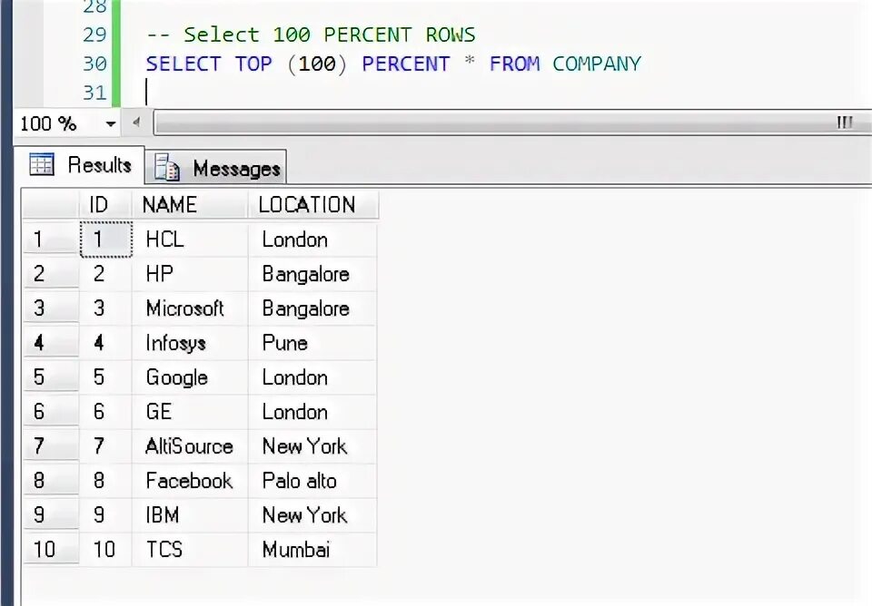Click the Palo alto location cell
The image size is (872, 606).
tap(312, 481)
